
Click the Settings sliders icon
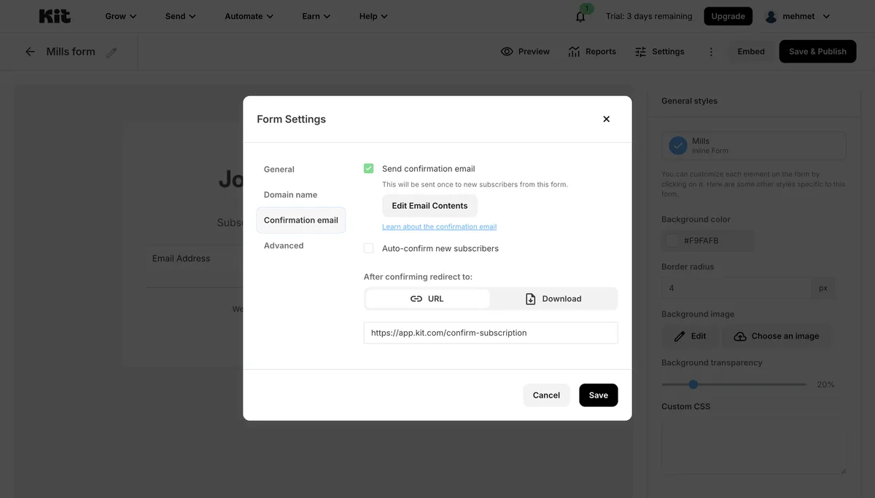coord(641,52)
